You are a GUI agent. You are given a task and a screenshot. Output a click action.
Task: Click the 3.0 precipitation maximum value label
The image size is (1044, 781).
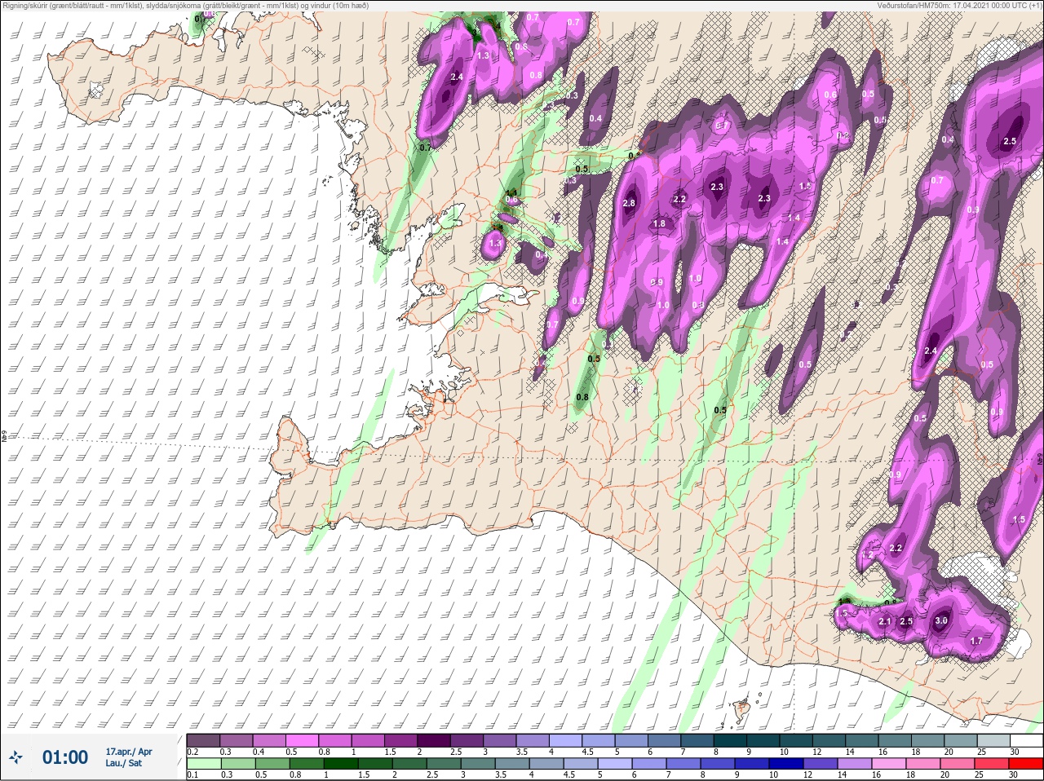940,620
